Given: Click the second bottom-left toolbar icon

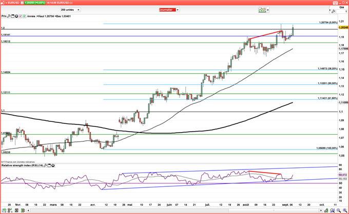Looking at the screenshot, I should point(10,210).
